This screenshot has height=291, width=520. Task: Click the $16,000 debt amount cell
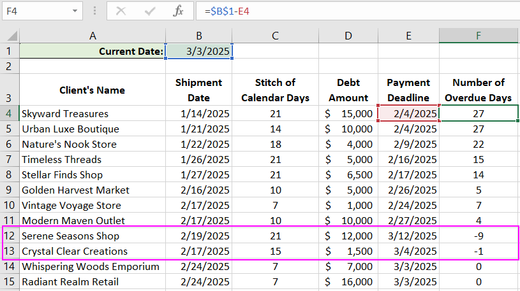pos(348,281)
